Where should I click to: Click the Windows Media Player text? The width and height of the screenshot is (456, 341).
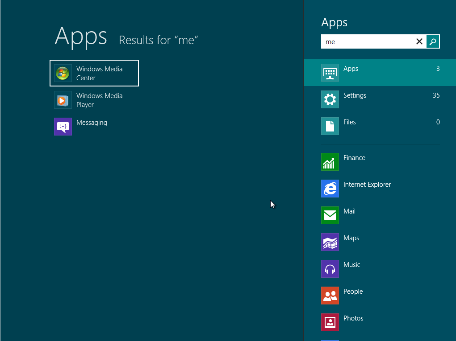pos(99,100)
